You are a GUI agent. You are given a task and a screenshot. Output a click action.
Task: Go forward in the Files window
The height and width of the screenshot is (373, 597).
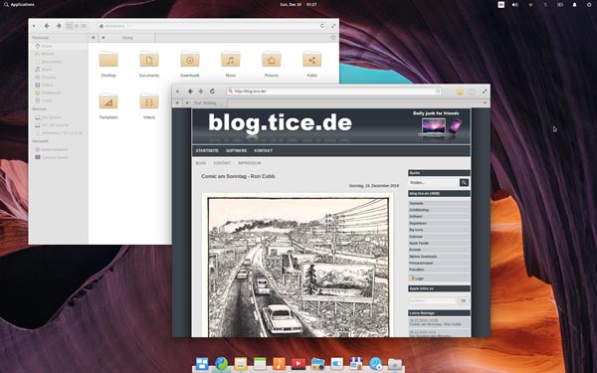59,26
